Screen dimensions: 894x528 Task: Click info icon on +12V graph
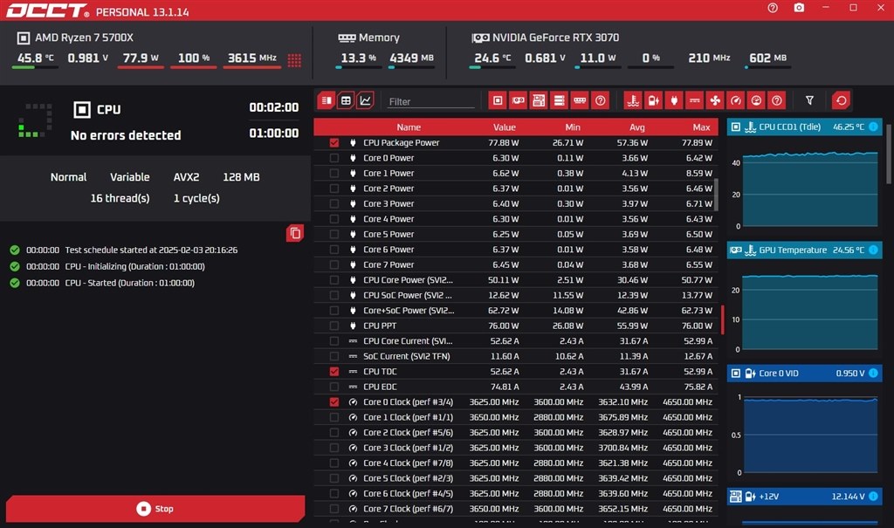[x=873, y=496]
